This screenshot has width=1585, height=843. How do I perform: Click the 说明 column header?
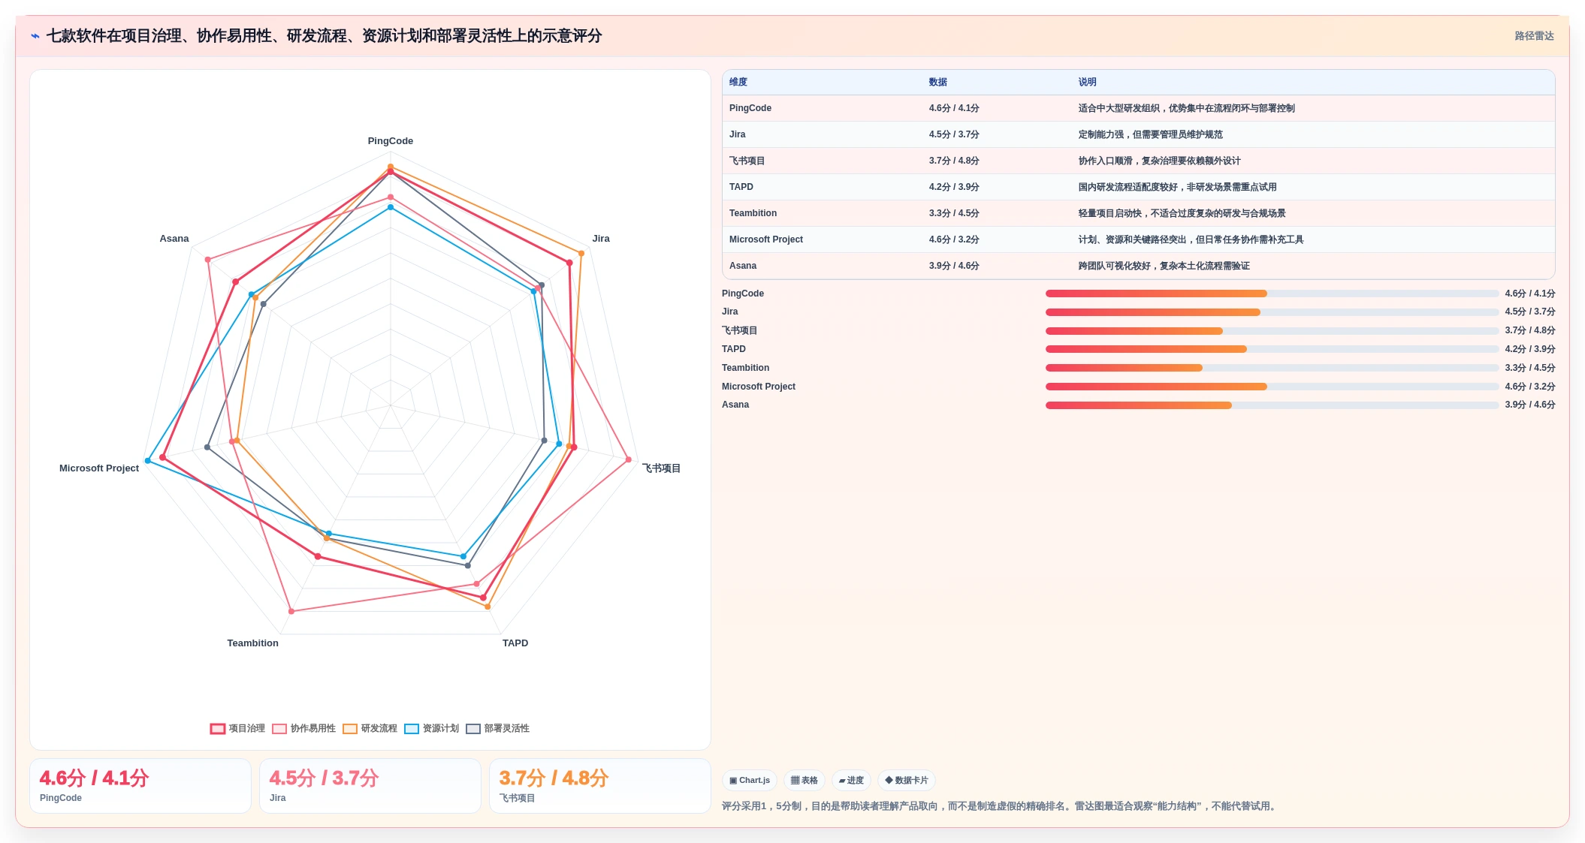[x=1088, y=82]
